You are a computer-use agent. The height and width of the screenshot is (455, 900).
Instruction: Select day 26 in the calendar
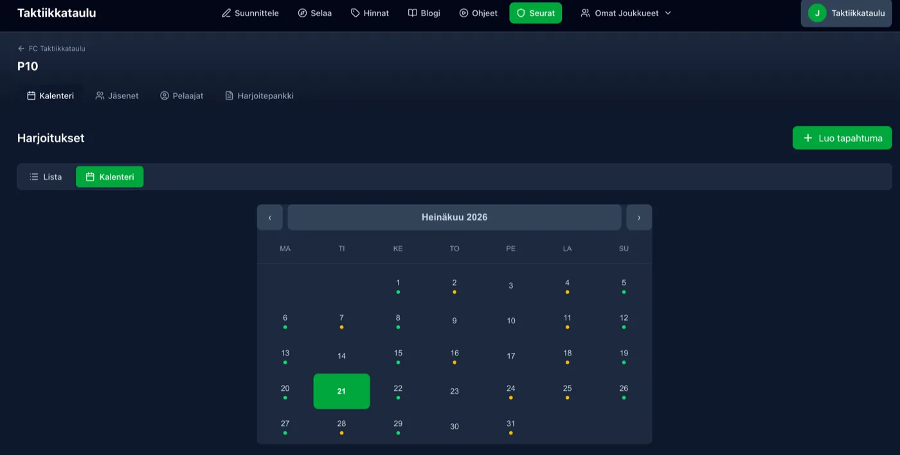pos(624,391)
